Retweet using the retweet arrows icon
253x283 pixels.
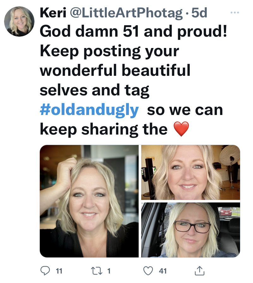click(96, 271)
